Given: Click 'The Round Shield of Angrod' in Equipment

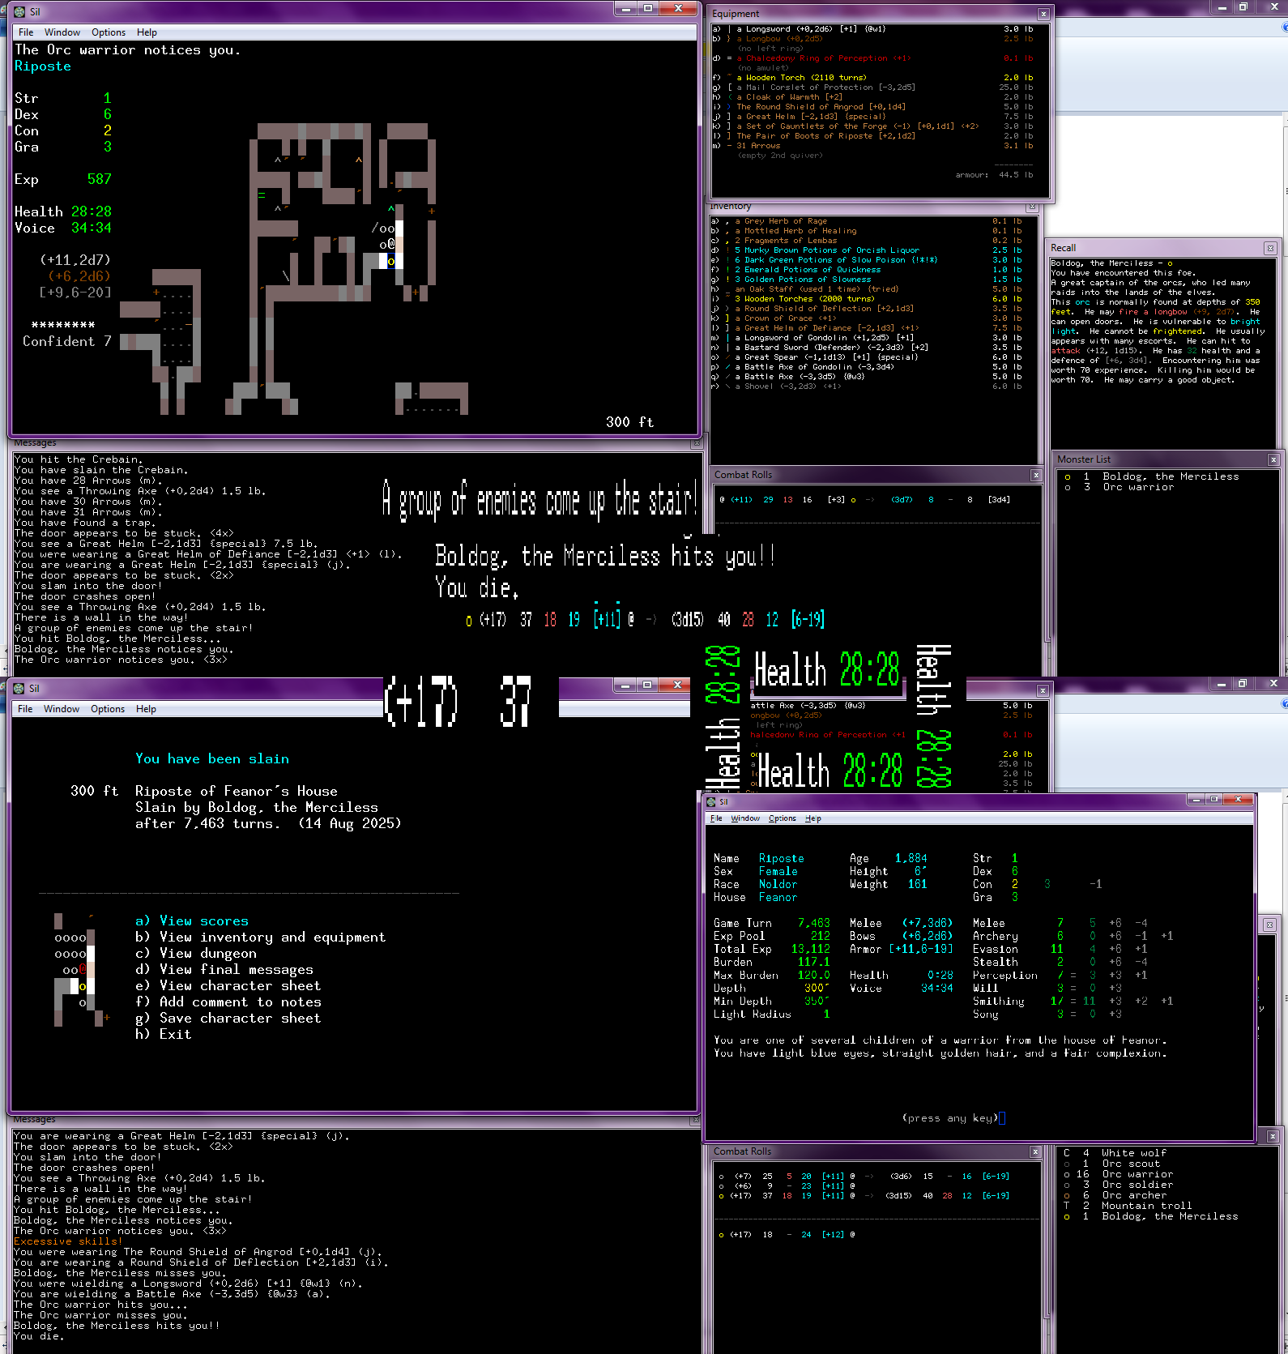Looking at the screenshot, I should coord(821,107).
